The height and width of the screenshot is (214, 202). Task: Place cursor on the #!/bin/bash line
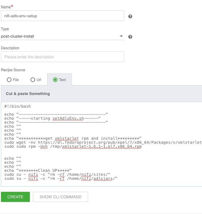(x=18, y=106)
